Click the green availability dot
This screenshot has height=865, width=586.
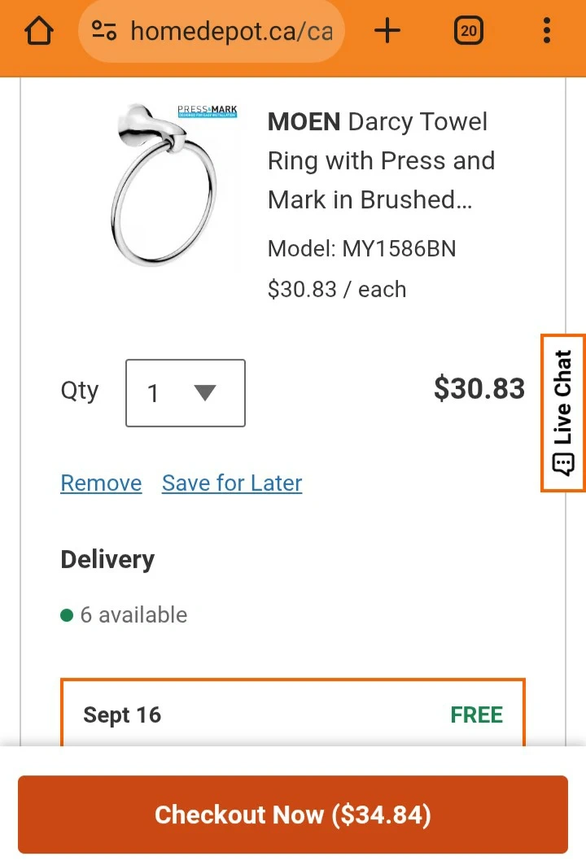68,615
